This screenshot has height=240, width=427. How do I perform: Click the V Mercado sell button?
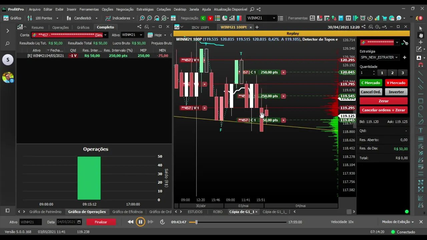396,83
